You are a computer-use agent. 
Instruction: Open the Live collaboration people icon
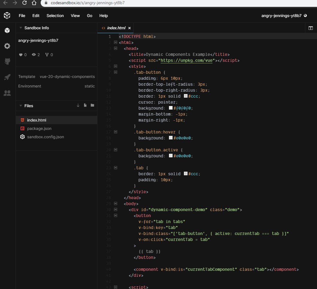[x=7, y=93]
